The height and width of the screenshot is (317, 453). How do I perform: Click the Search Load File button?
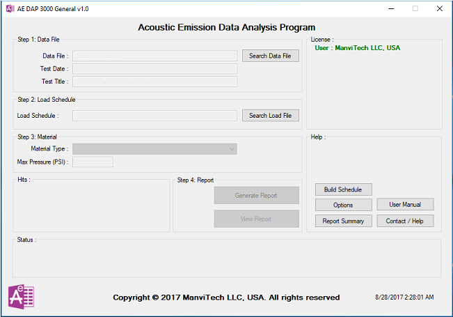tap(271, 116)
